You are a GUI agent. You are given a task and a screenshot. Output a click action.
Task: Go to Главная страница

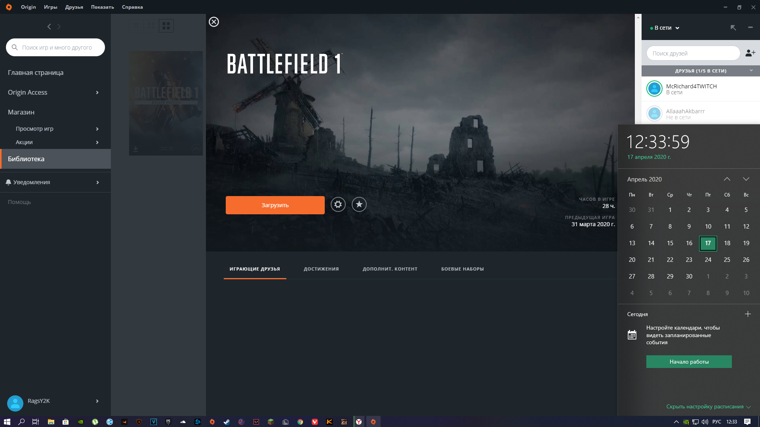(x=36, y=72)
